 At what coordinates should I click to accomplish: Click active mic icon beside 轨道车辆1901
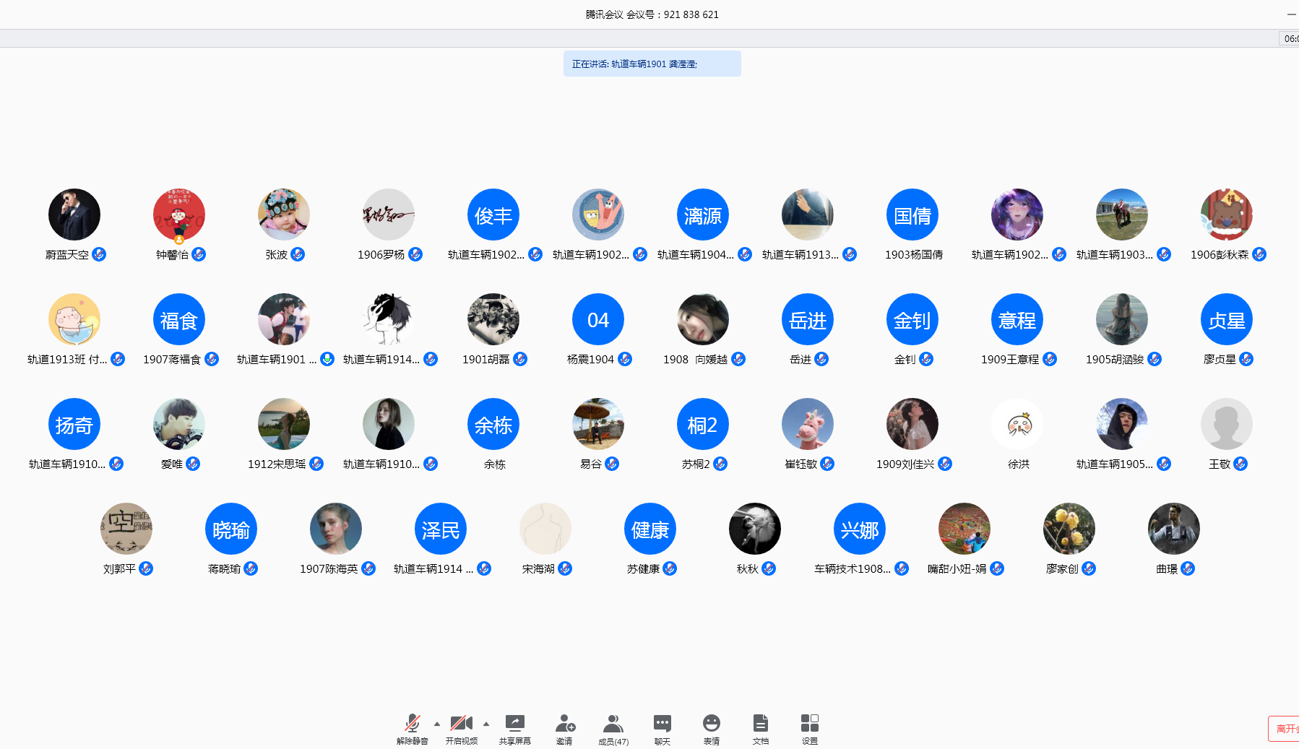pyautogui.click(x=327, y=359)
